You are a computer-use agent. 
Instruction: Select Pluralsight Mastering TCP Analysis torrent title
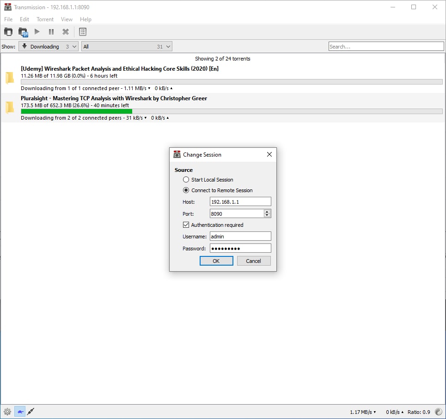114,98
